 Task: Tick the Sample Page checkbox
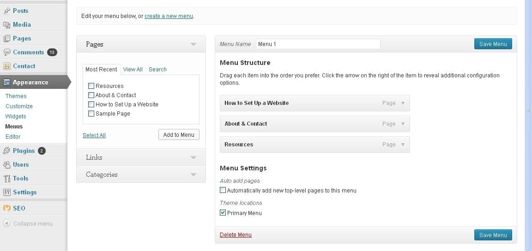[x=91, y=114]
